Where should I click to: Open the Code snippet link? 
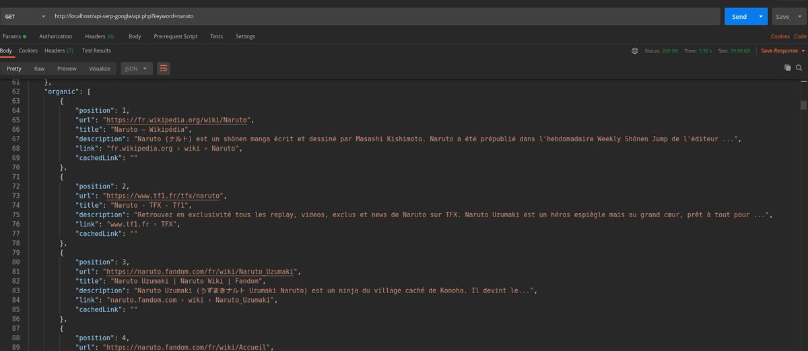[x=800, y=36]
